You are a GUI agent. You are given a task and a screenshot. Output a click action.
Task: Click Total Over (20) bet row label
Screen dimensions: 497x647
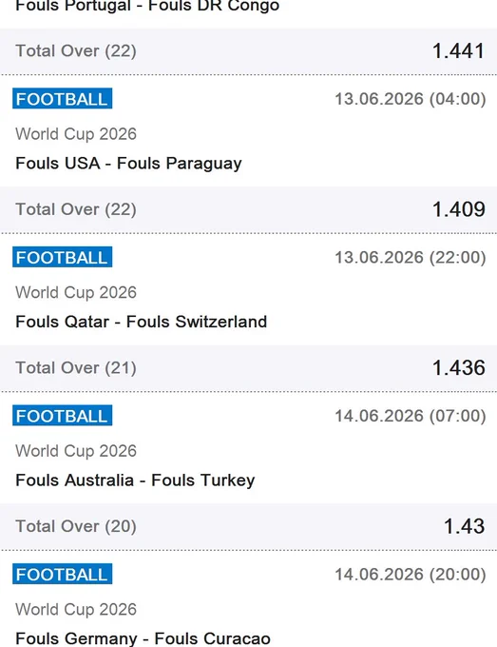76,526
